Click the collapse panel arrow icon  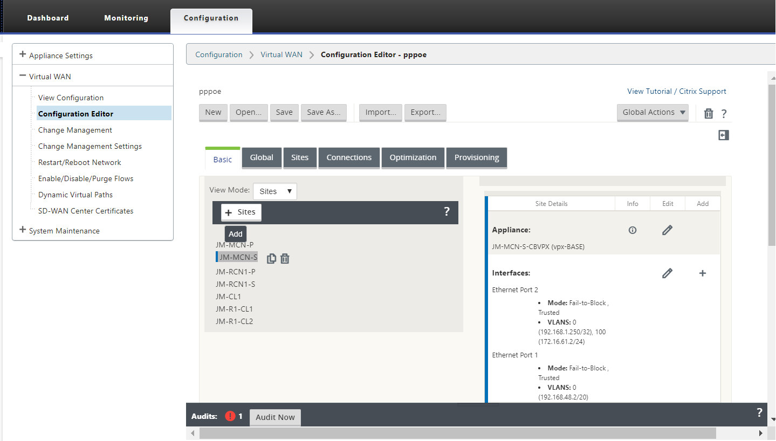click(724, 135)
